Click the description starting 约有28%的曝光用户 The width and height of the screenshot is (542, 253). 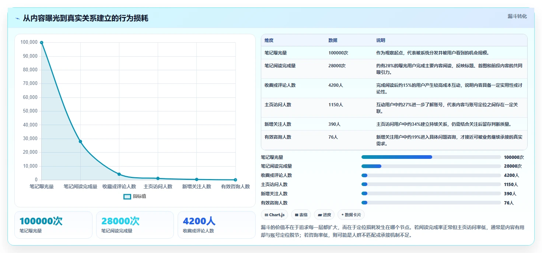pyautogui.click(x=449, y=69)
